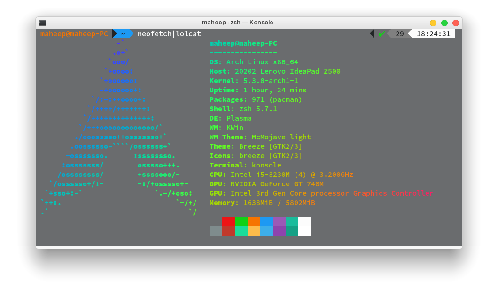Click the bright green color block, top row
The height and width of the screenshot is (289, 498).
[241, 221]
